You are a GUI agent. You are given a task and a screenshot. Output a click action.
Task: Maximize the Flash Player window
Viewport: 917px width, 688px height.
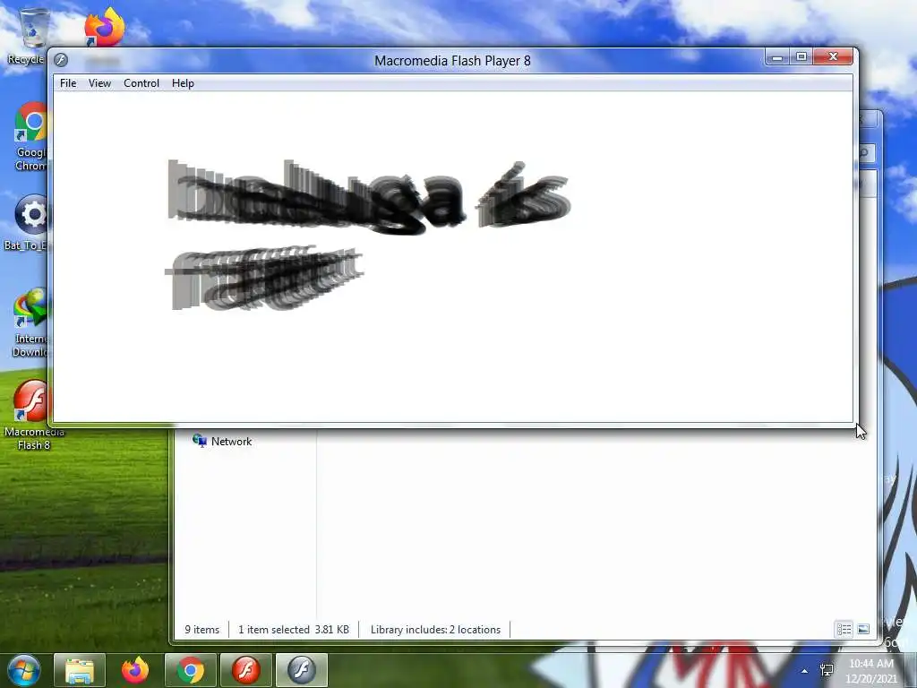pos(801,56)
